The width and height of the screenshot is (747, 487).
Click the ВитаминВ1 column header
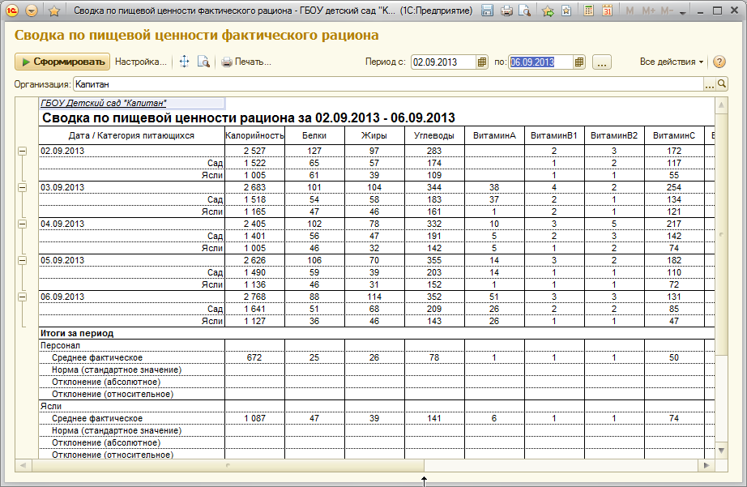coord(554,135)
